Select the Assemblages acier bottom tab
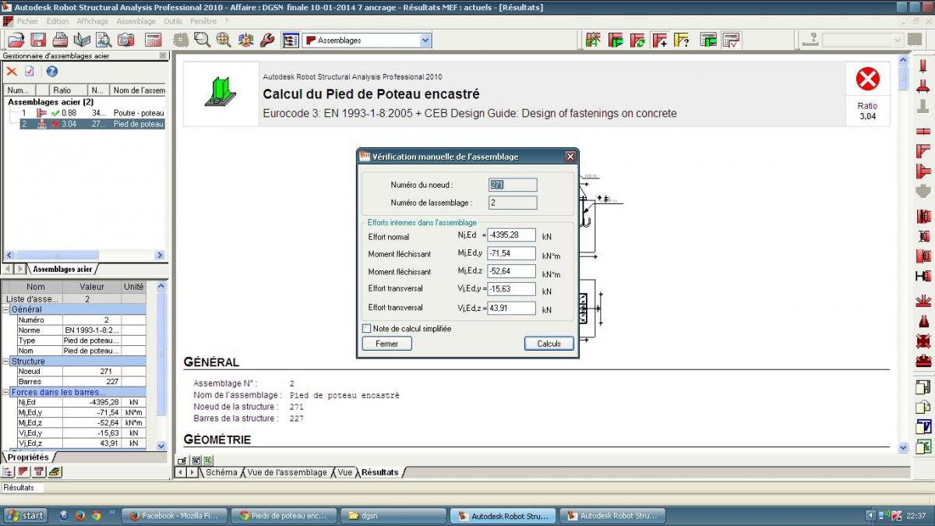Image resolution: width=935 pixels, height=526 pixels. pos(62,269)
